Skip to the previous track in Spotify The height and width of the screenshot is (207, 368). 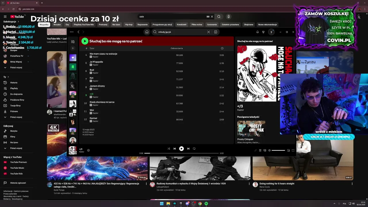coord(175,149)
